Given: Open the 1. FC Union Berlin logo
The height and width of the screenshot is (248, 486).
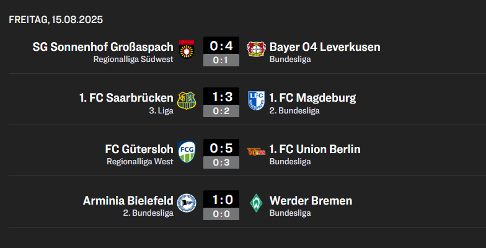Looking at the screenshot, I should [256, 151].
